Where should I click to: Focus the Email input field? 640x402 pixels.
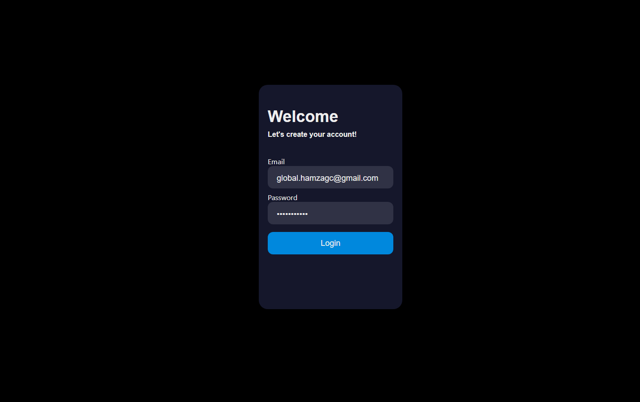tap(331, 177)
